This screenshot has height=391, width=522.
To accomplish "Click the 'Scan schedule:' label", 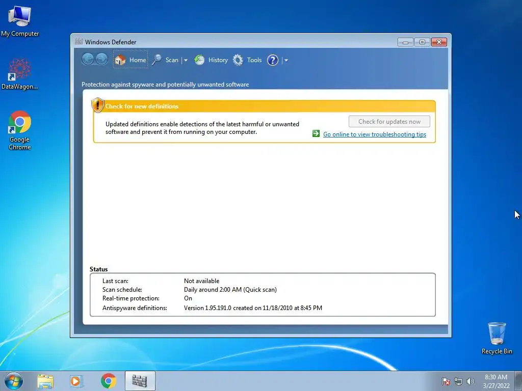I will (122, 290).
